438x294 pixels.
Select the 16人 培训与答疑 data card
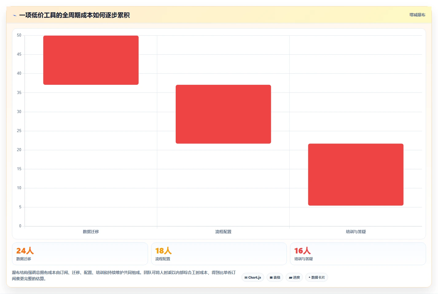(358, 254)
